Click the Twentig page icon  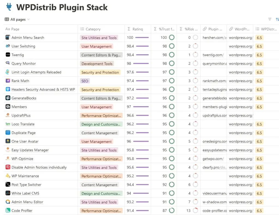point(8,55)
